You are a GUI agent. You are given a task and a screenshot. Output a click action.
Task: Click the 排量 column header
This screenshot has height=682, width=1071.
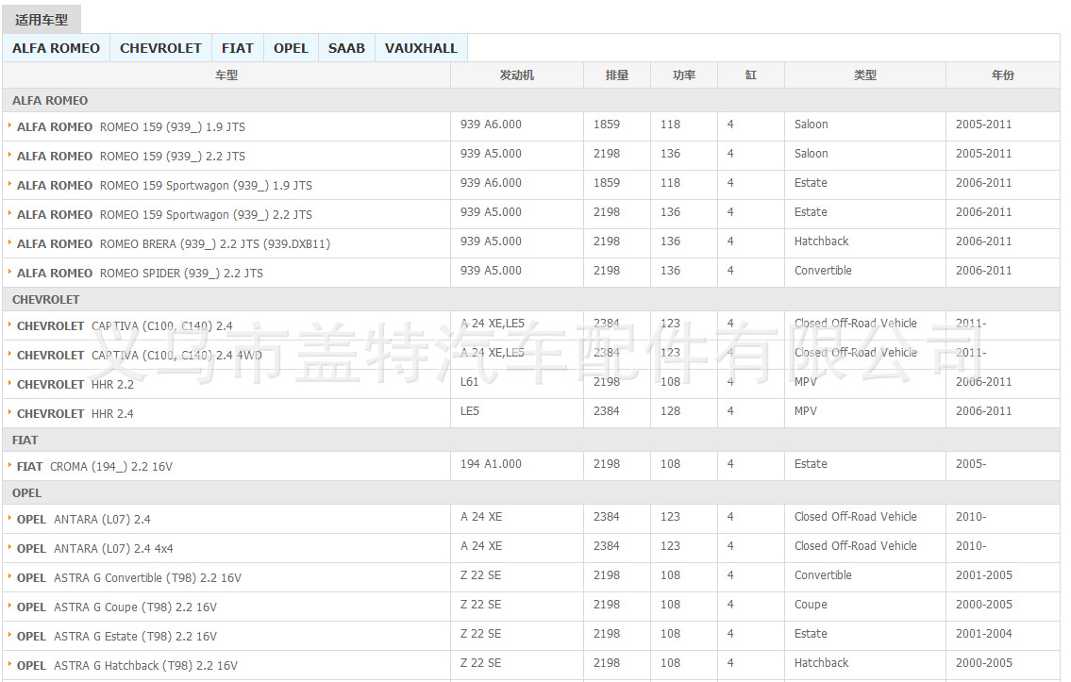pyautogui.click(x=617, y=75)
